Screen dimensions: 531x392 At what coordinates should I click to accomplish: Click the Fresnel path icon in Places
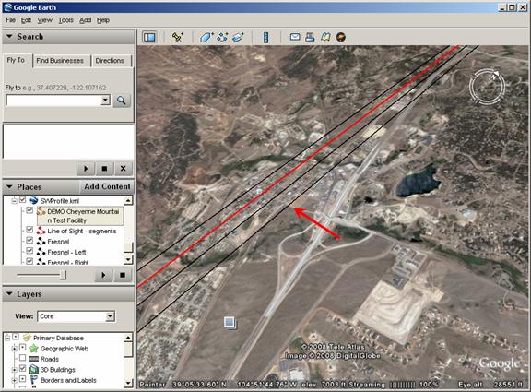click(41, 242)
